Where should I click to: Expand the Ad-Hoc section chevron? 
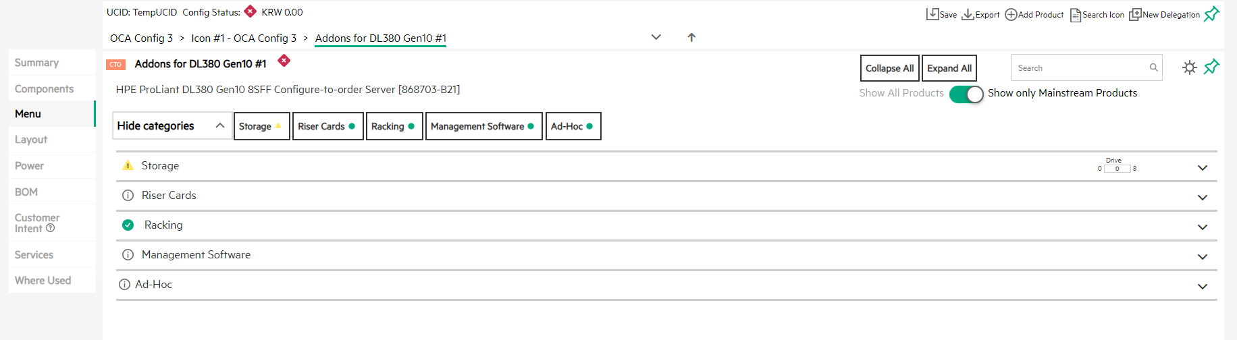click(x=1203, y=287)
